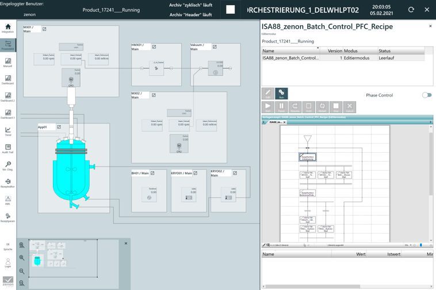Open MX02 / Main faceplate detail icon
This screenshot has width=436, height=290.
coord(154,95)
